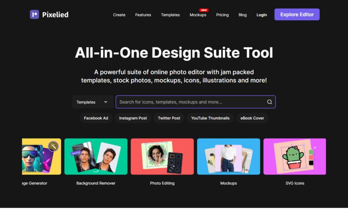The image size is (348, 209).
Task: Open the Features menu
Action: (143, 15)
